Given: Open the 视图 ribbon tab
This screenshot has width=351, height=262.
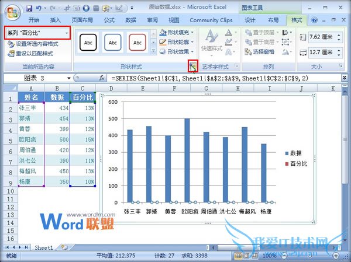Looking at the screenshot, I should click(174, 20).
